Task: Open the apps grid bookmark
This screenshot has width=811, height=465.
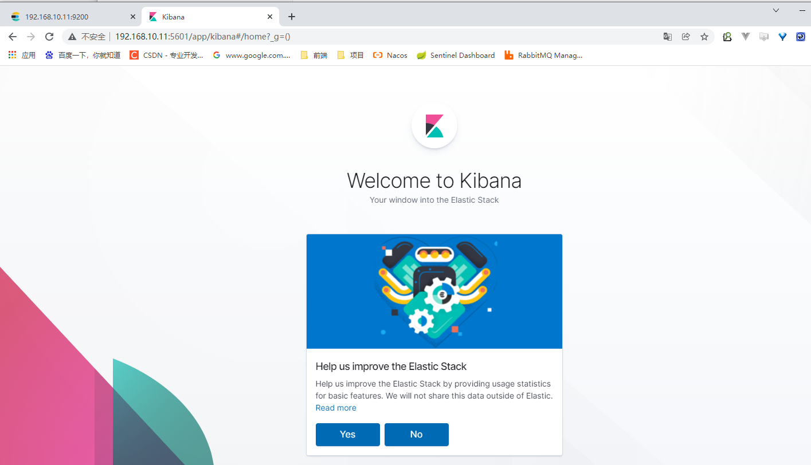Action: 22,55
